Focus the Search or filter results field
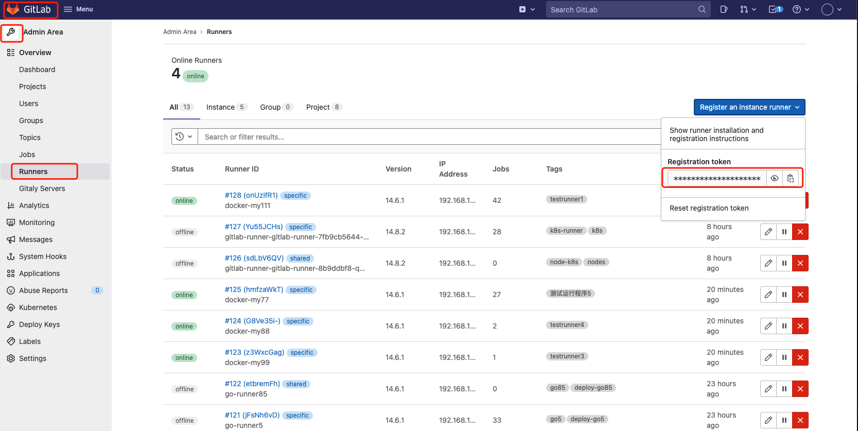Viewport: 858px width, 431px height. tap(430, 136)
